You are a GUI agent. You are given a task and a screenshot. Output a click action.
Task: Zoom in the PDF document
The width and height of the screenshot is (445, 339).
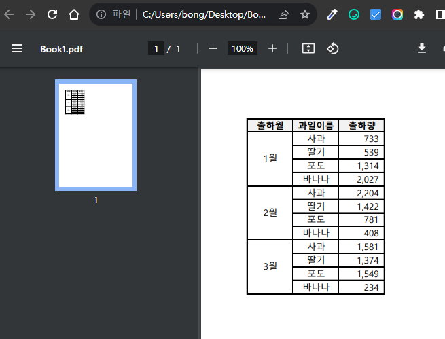[x=272, y=48]
